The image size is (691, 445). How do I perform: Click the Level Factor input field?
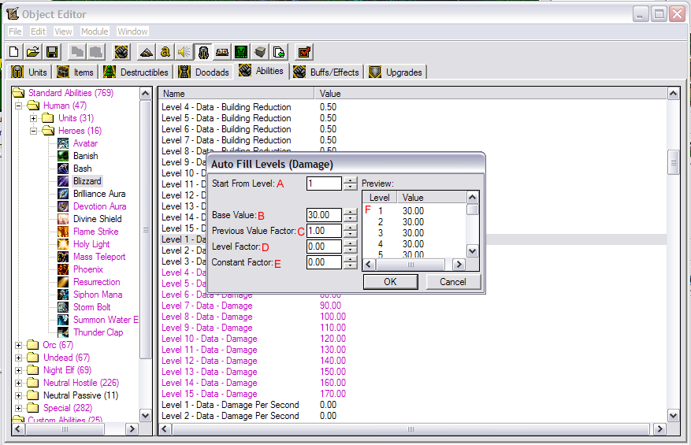[324, 247]
